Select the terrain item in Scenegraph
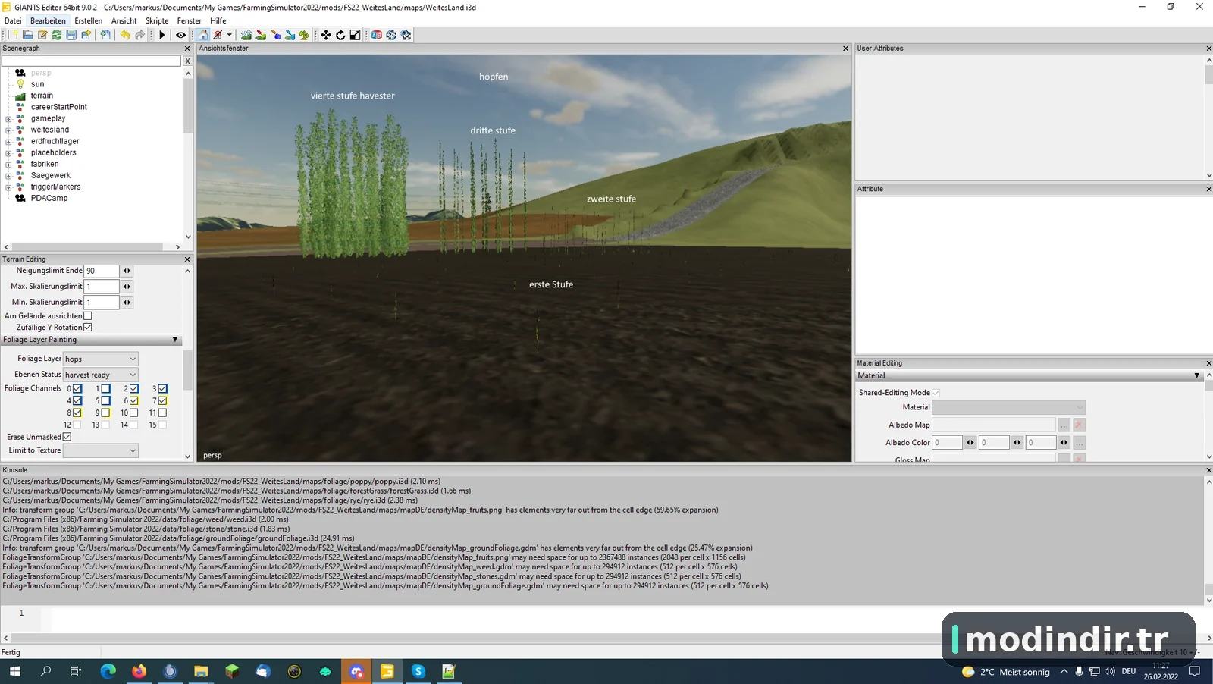Screen dimensions: 1213x684 click(42, 96)
